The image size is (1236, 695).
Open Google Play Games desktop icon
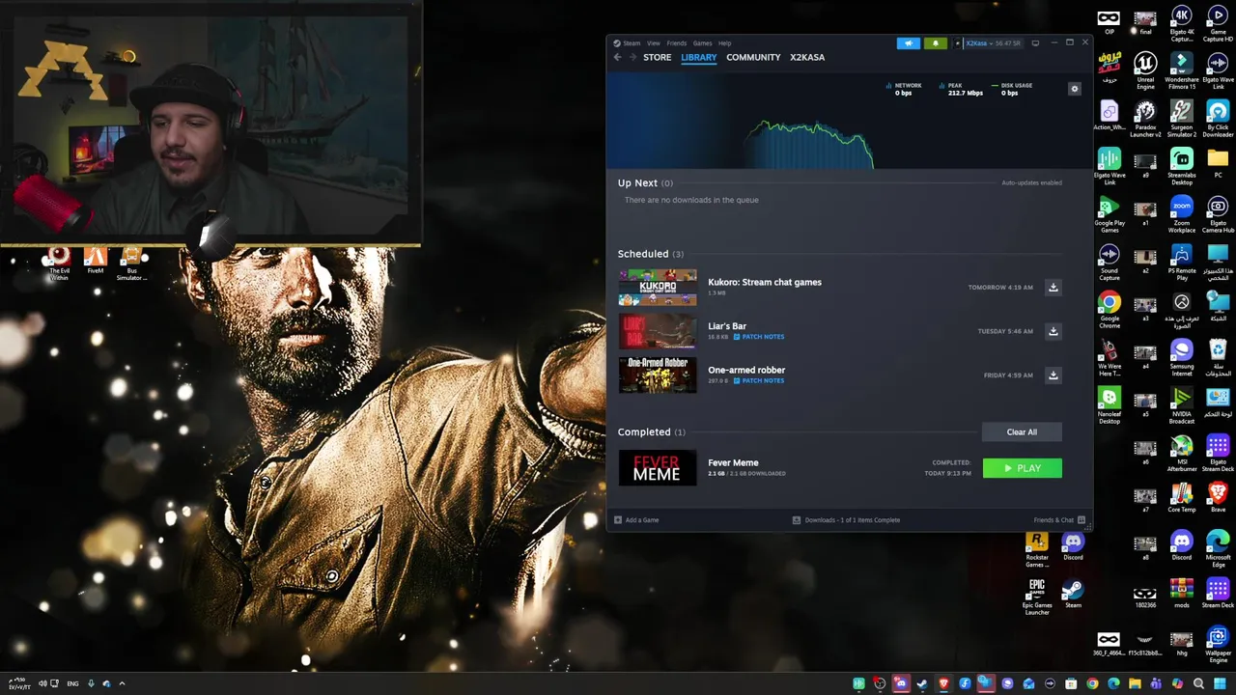click(1110, 214)
